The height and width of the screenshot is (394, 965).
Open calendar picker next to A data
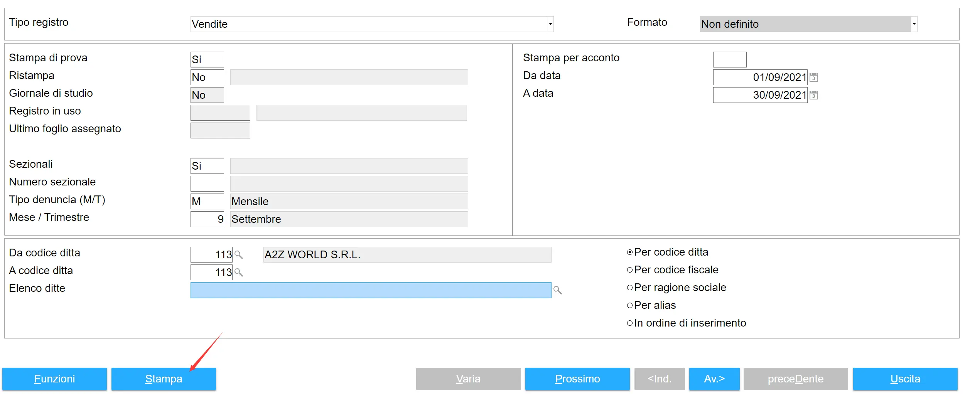click(813, 95)
